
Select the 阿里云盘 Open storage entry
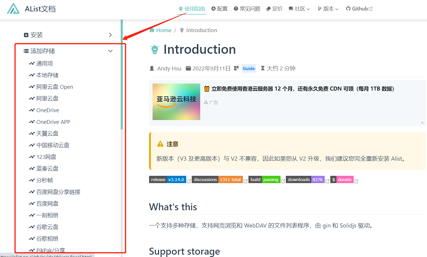point(54,86)
